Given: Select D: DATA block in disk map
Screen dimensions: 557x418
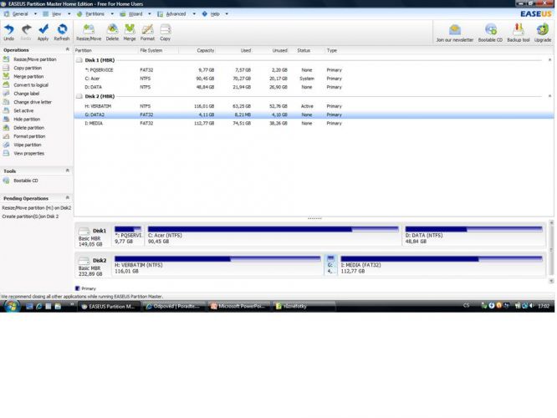Looking at the screenshot, I should [x=474, y=235].
